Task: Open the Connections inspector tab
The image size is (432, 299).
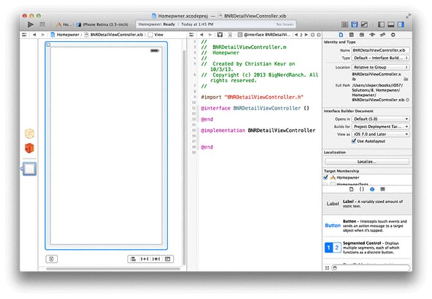Action: (393, 35)
